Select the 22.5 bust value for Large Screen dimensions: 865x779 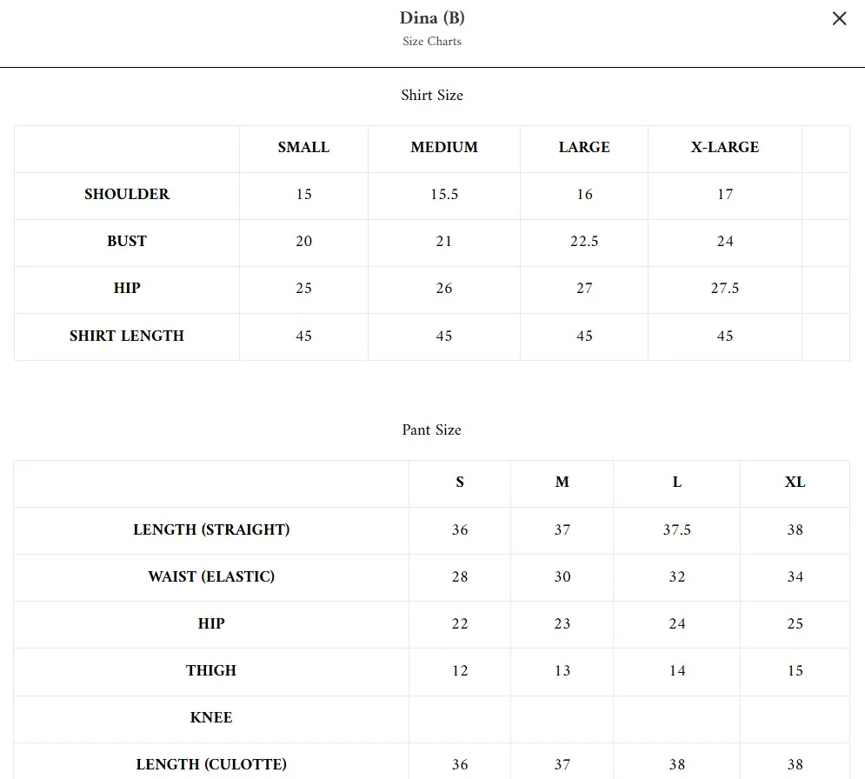tap(584, 241)
